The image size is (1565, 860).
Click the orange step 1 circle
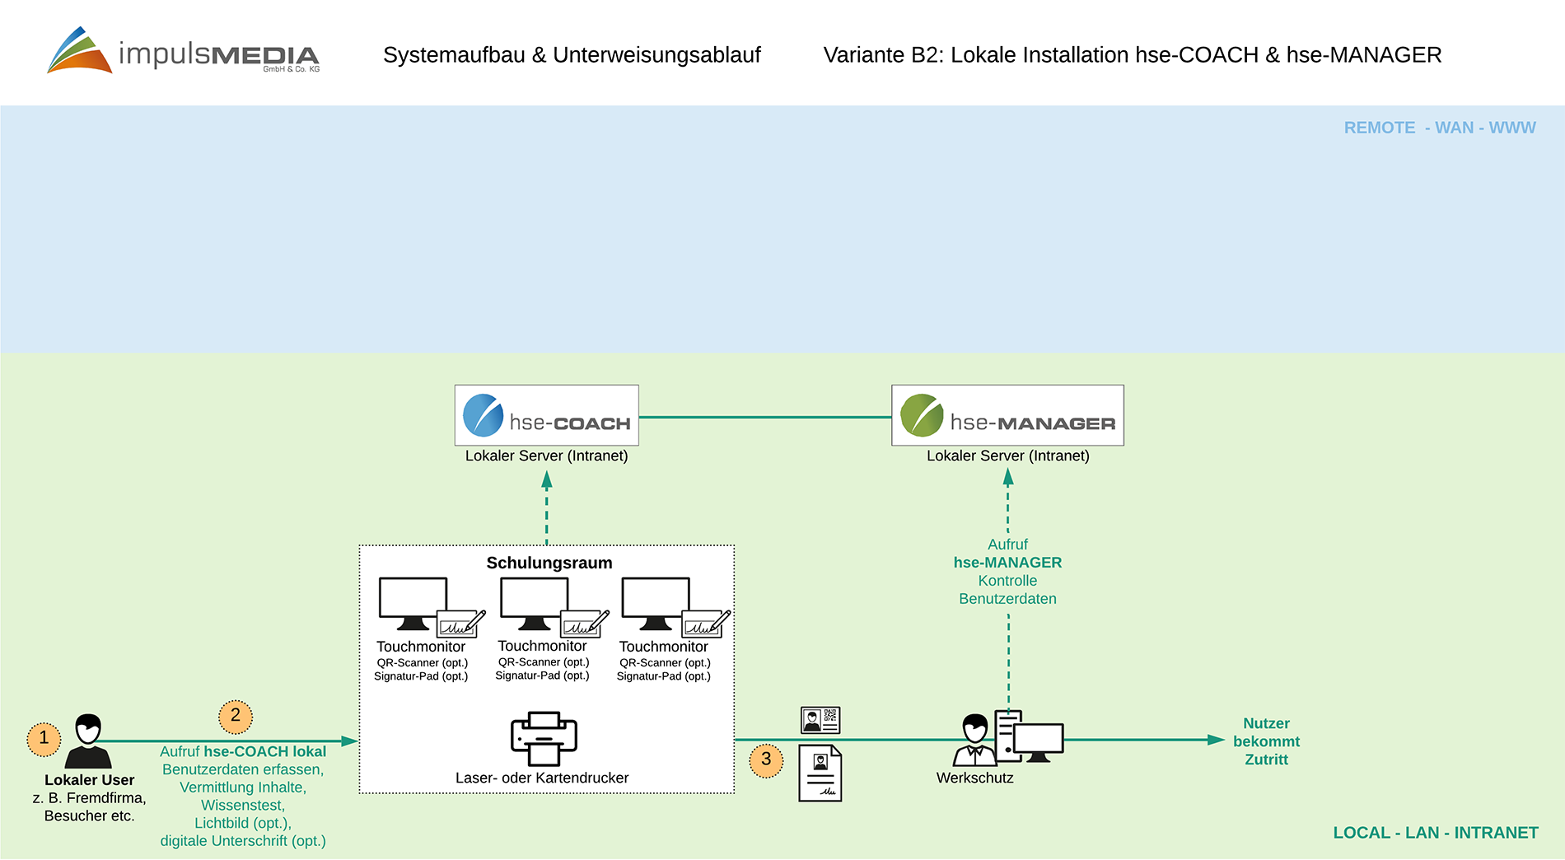[x=44, y=739]
